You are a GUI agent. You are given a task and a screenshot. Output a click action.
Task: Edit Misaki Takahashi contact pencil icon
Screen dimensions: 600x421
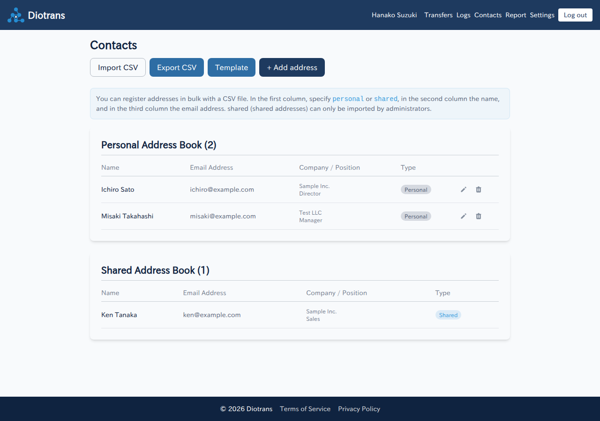(x=464, y=216)
